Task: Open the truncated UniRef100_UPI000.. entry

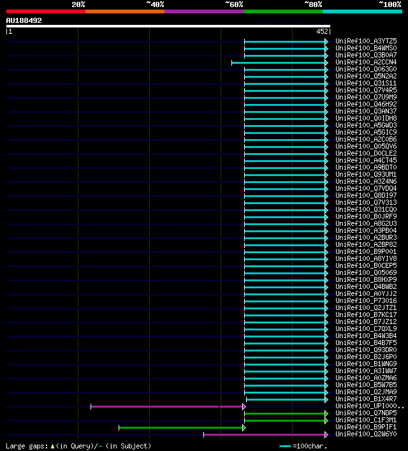Action: pyautogui.click(x=370, y=406)
